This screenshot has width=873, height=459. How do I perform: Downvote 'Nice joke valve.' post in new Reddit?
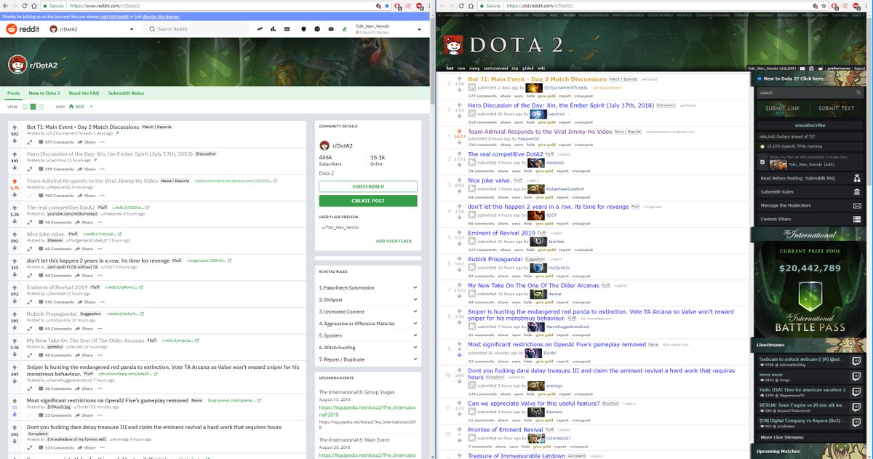[x=15, y=247]
